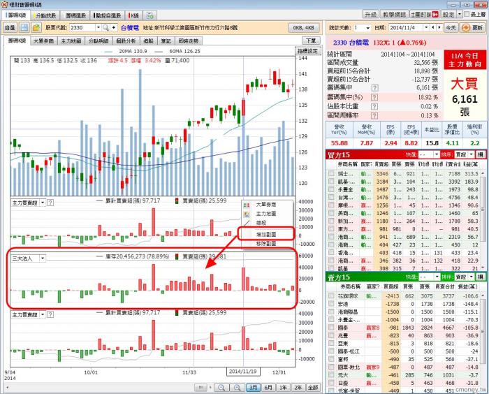
Task: Click the 教學網誌 button
Action: [x=394, y=15]
